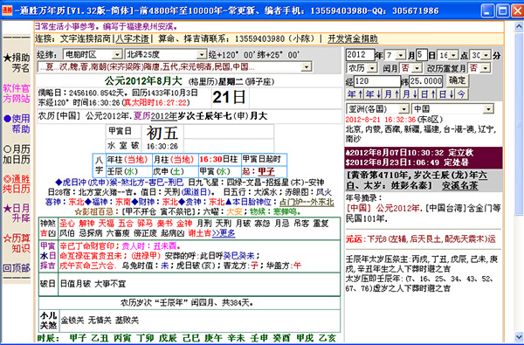Select the 甲子 hour in 时辰 row
The width and height of the screenshot is (524, 345).
[x=78, y=338]
